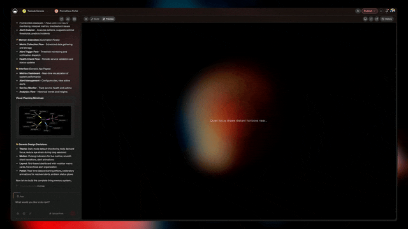Screen dimensions: 408x229
Task: Click 'Interface' section heading
Action: tap(33, 69)
